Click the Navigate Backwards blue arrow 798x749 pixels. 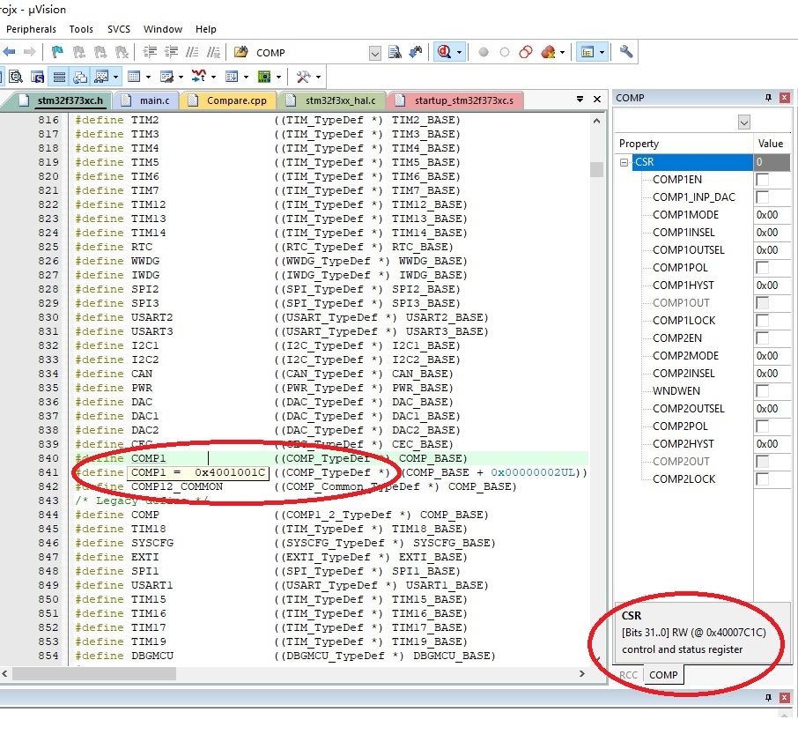[10, 53]
